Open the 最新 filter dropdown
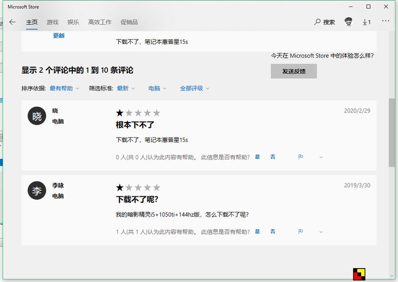The height and width of the screenshot is (282, 398). click(x=125, y=88)
